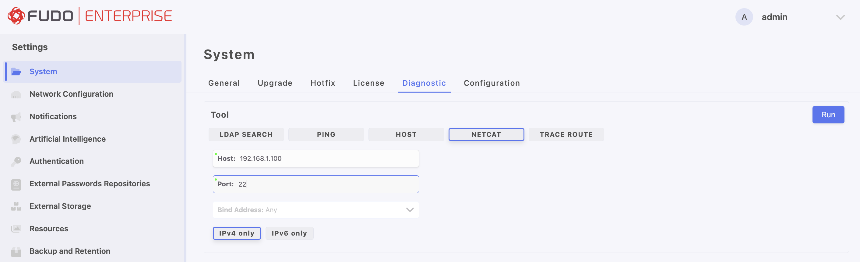Open the License tab
This screenshot has width=860, height=262.
(368, 83)
